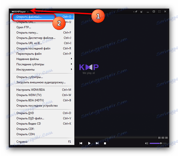Screen dimensions: 178x156
Task: Select Открыть Видео CD
Action: point(42,124)
